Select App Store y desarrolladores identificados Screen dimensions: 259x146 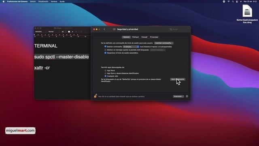105,73
